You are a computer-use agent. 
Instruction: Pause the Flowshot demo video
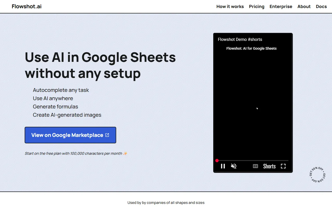tap(223, 166)
